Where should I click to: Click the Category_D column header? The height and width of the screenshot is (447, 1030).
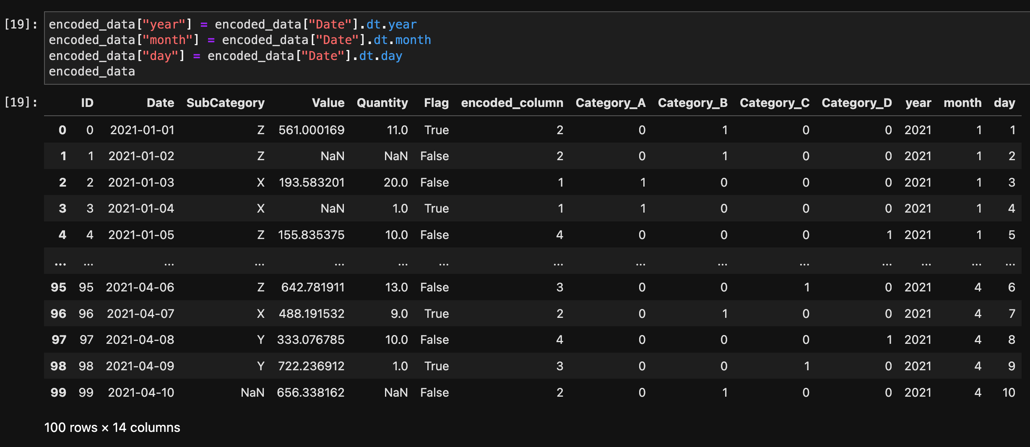856,103
